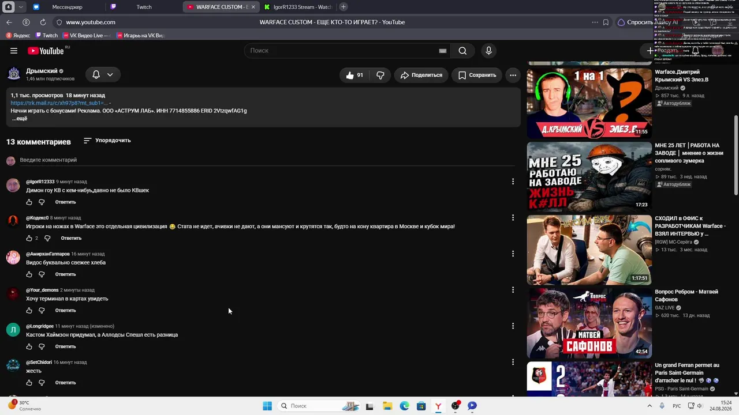Screen dimensions: 739x415
Task: Expand the description with ...ещё
Action: pyautogui.click(x=20, y=118)
